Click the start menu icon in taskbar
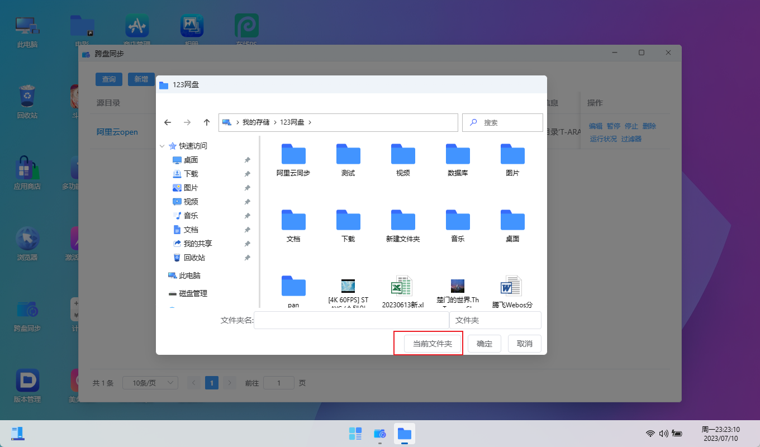 pos(355,434)
